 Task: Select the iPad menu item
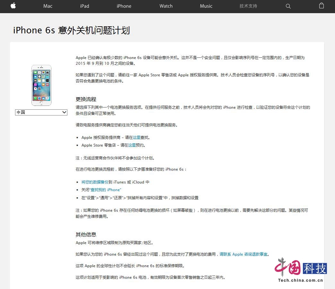[84, 6]
